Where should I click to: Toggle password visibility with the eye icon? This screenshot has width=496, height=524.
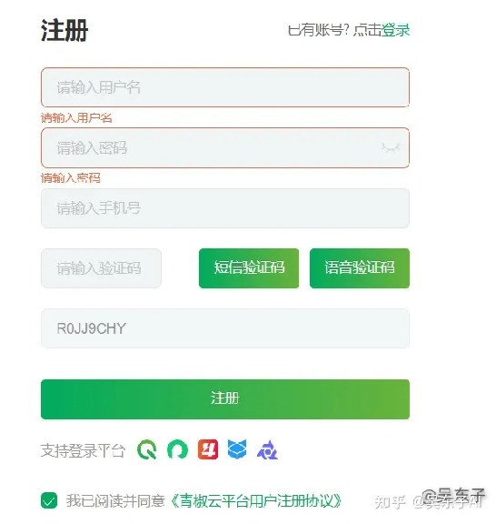[x=391, y=147]
